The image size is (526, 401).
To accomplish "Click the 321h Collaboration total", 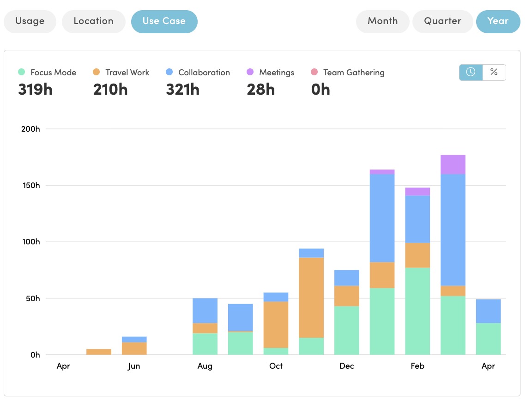I will 182,89.
